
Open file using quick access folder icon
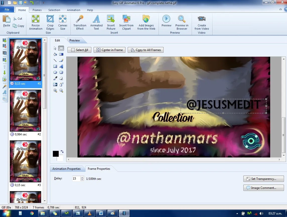[x=15, y=3]
